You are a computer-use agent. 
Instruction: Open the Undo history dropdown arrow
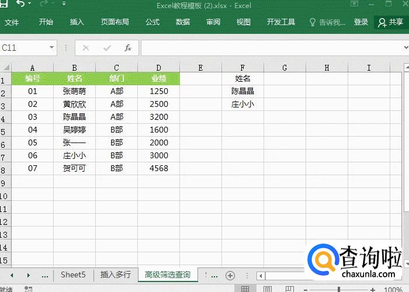pyautogui.click(x=29, y=4)
